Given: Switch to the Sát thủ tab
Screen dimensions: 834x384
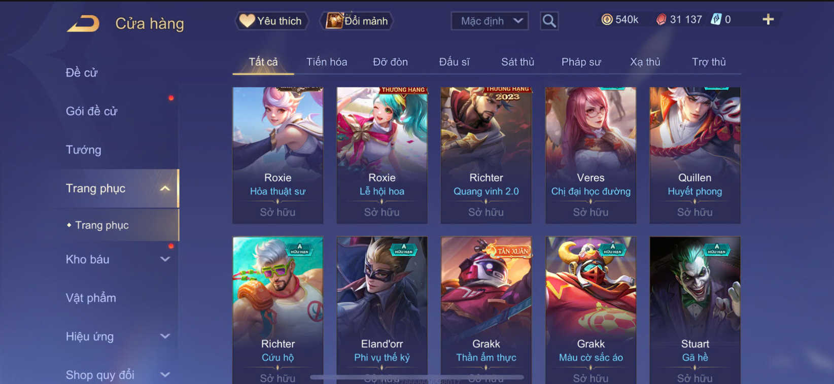Looking at the screenshot, I should click(517, 62).
